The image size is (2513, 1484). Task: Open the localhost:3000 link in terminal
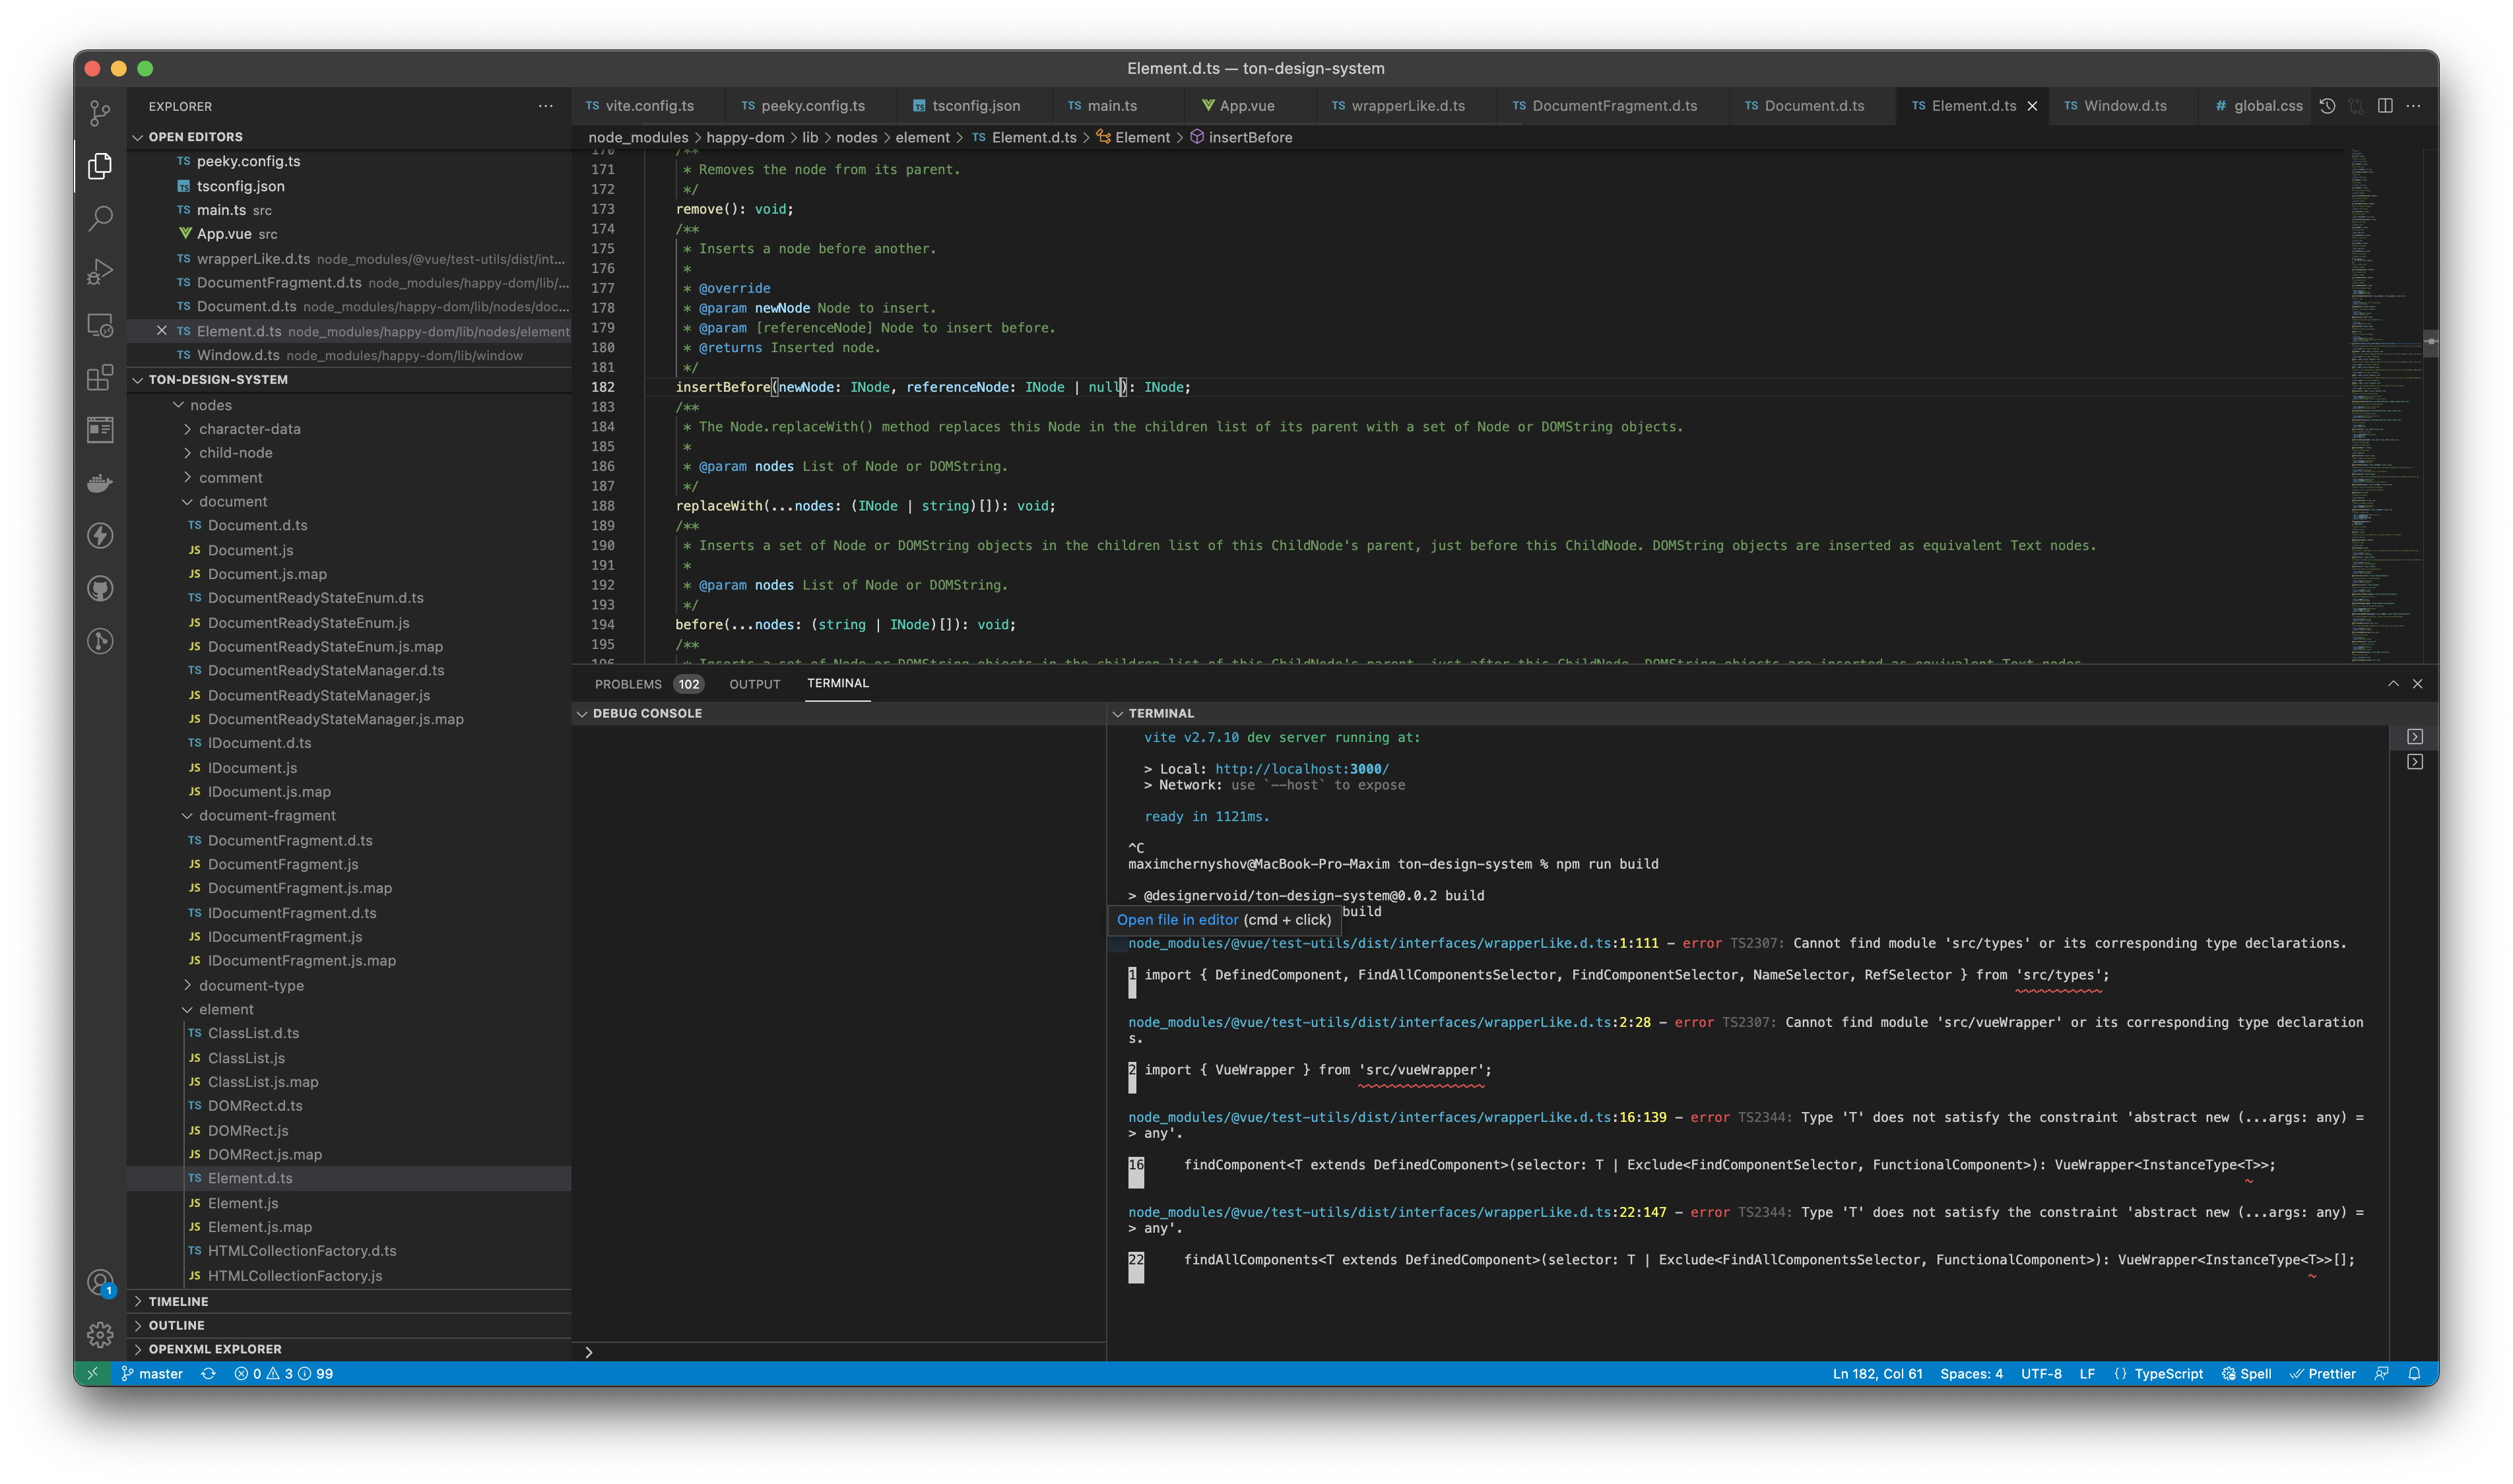(1301, 769)
